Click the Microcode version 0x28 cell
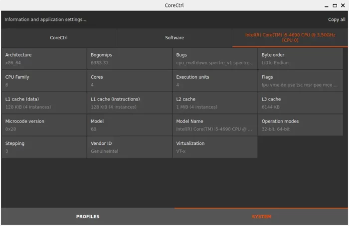Screen dimensions: 349x226 coord(44,125)
